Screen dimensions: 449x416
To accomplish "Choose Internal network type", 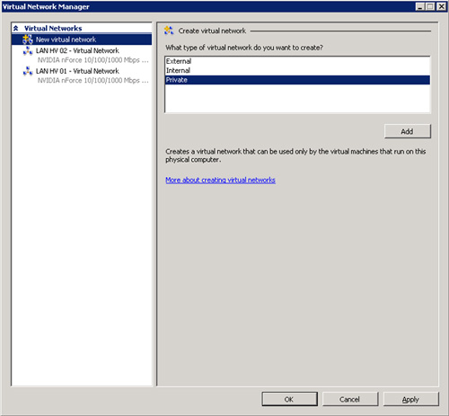I will click(297, 70).
